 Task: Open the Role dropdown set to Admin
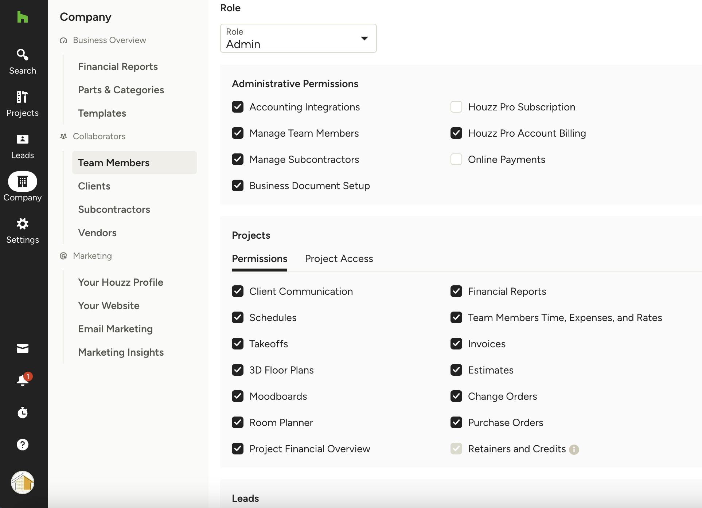click(298, 38)
